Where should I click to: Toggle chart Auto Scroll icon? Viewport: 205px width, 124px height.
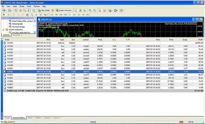coord(100,10)
